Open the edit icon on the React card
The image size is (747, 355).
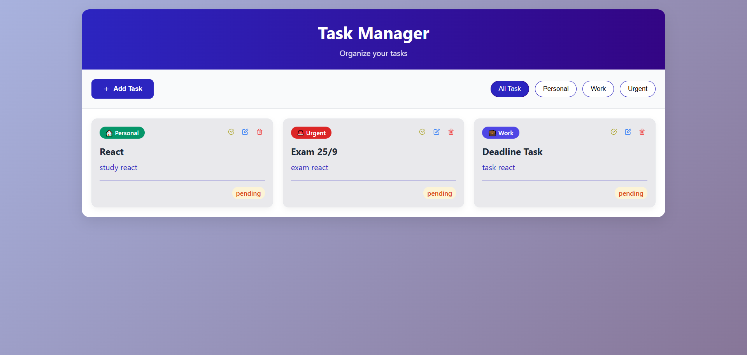245,132
